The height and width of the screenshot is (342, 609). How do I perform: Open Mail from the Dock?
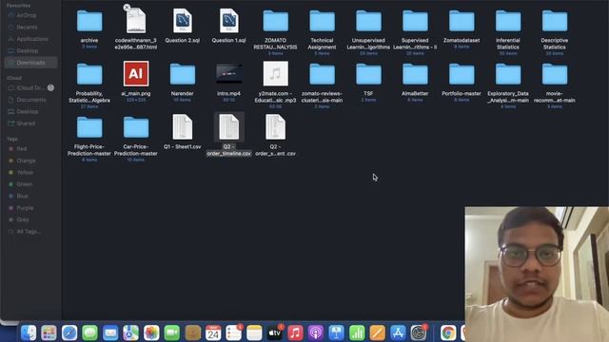110,332
